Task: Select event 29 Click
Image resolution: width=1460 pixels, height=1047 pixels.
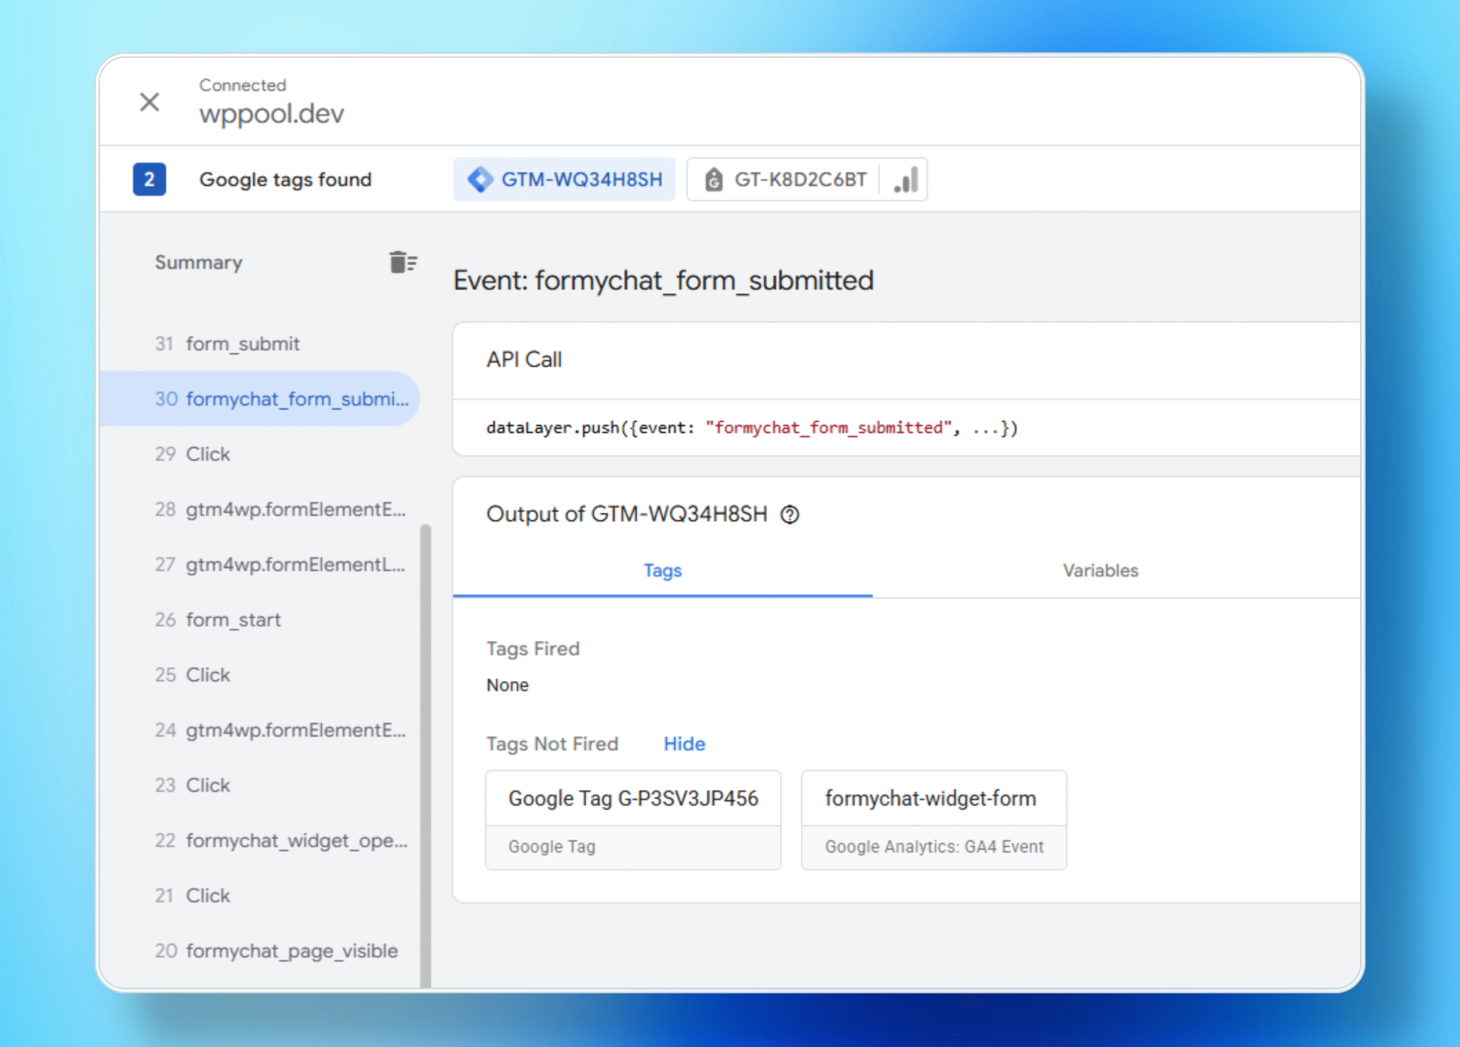Action: click(259, 454)
